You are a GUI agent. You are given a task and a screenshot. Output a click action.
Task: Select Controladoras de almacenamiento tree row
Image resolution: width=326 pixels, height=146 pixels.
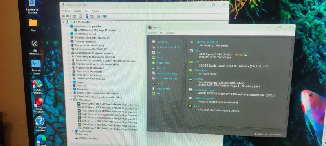[x=93, y=53]
